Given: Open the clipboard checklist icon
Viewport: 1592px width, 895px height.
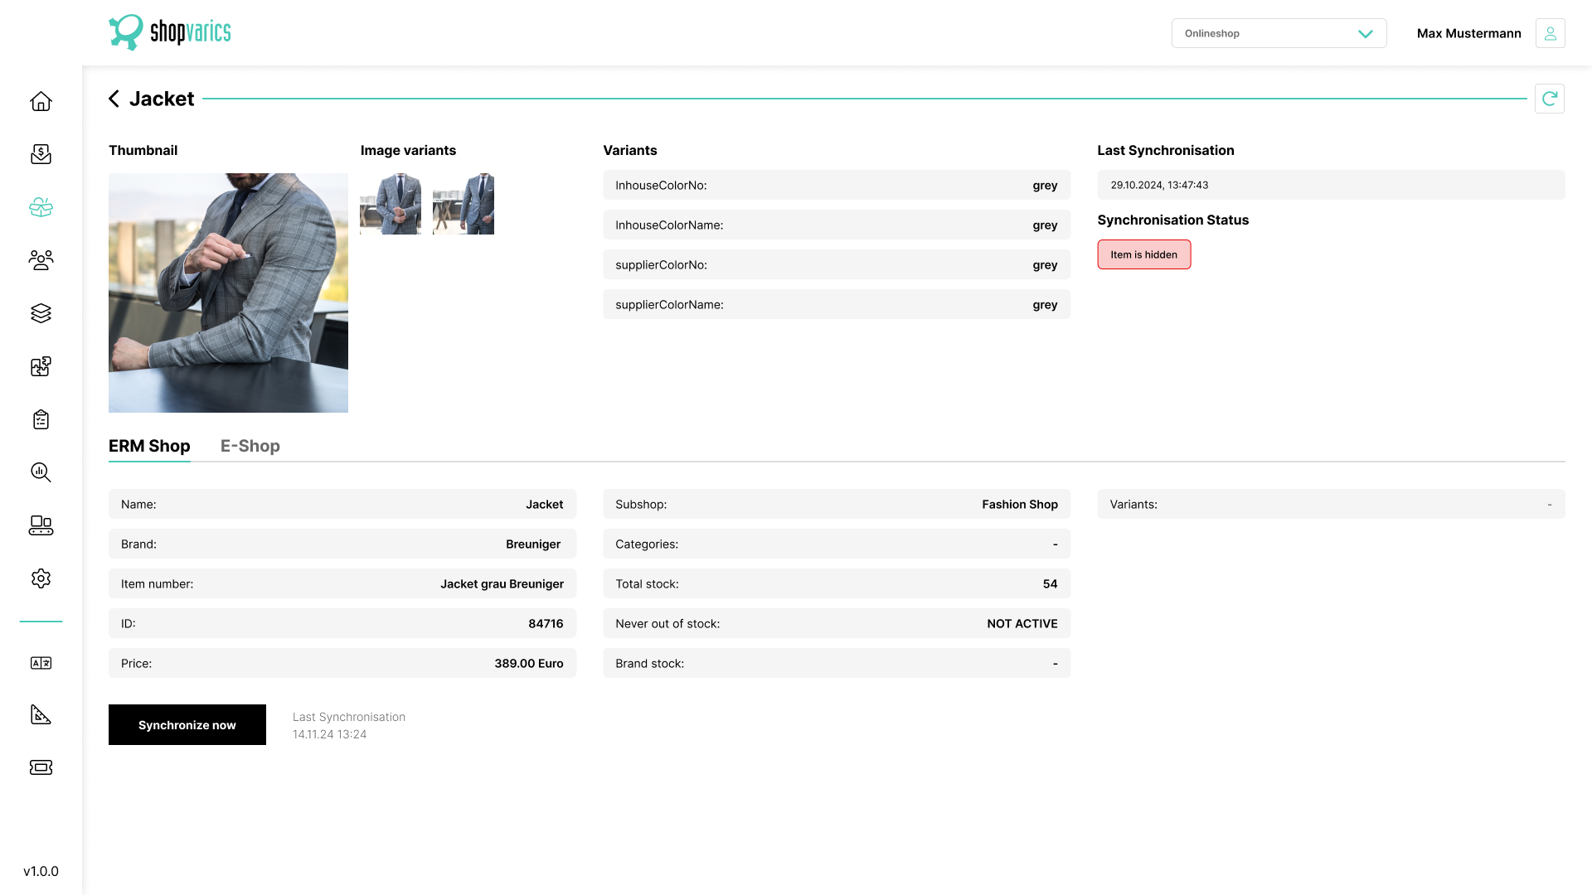Looking at the screenshot, I should pos(41,419).
